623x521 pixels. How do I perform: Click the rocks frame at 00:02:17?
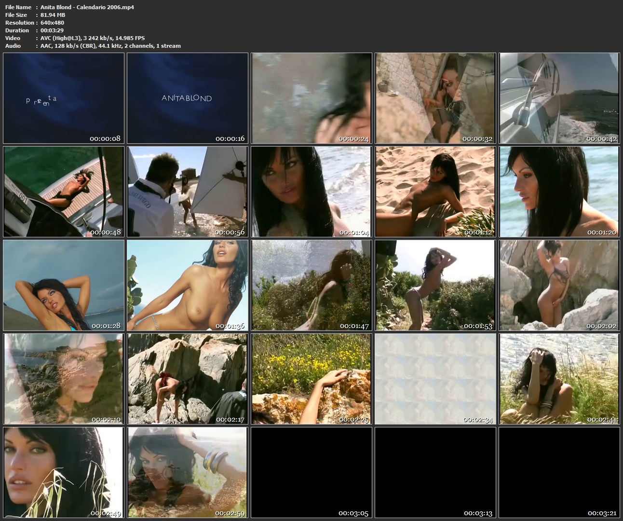[x=188, y=379]
